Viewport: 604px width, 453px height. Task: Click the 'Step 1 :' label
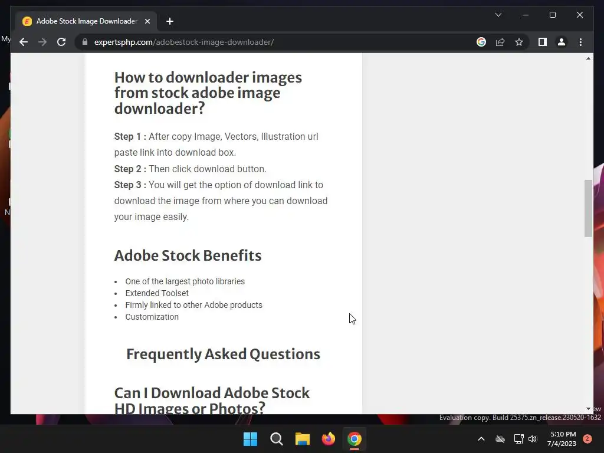pyautogui.click(x=130, y=137)
